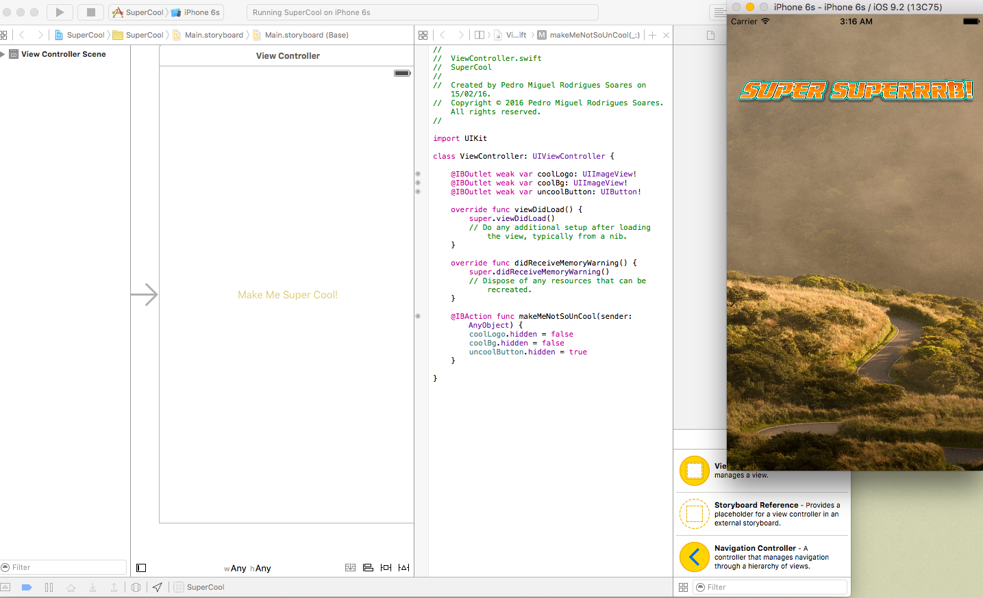Open Debug View Hierarchy

pos(136,587)
